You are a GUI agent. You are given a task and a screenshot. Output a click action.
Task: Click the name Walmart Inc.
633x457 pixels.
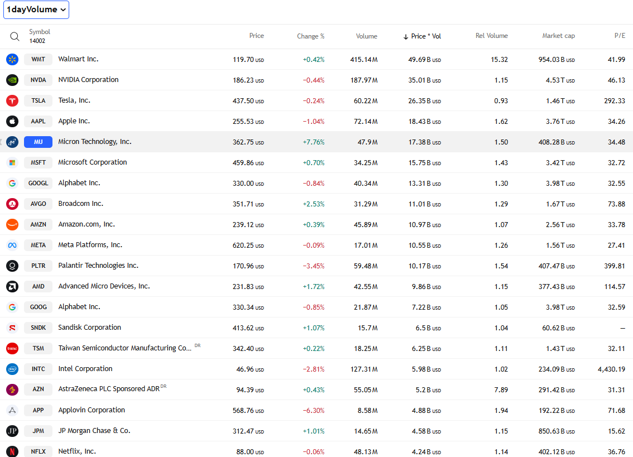[78, 59]
